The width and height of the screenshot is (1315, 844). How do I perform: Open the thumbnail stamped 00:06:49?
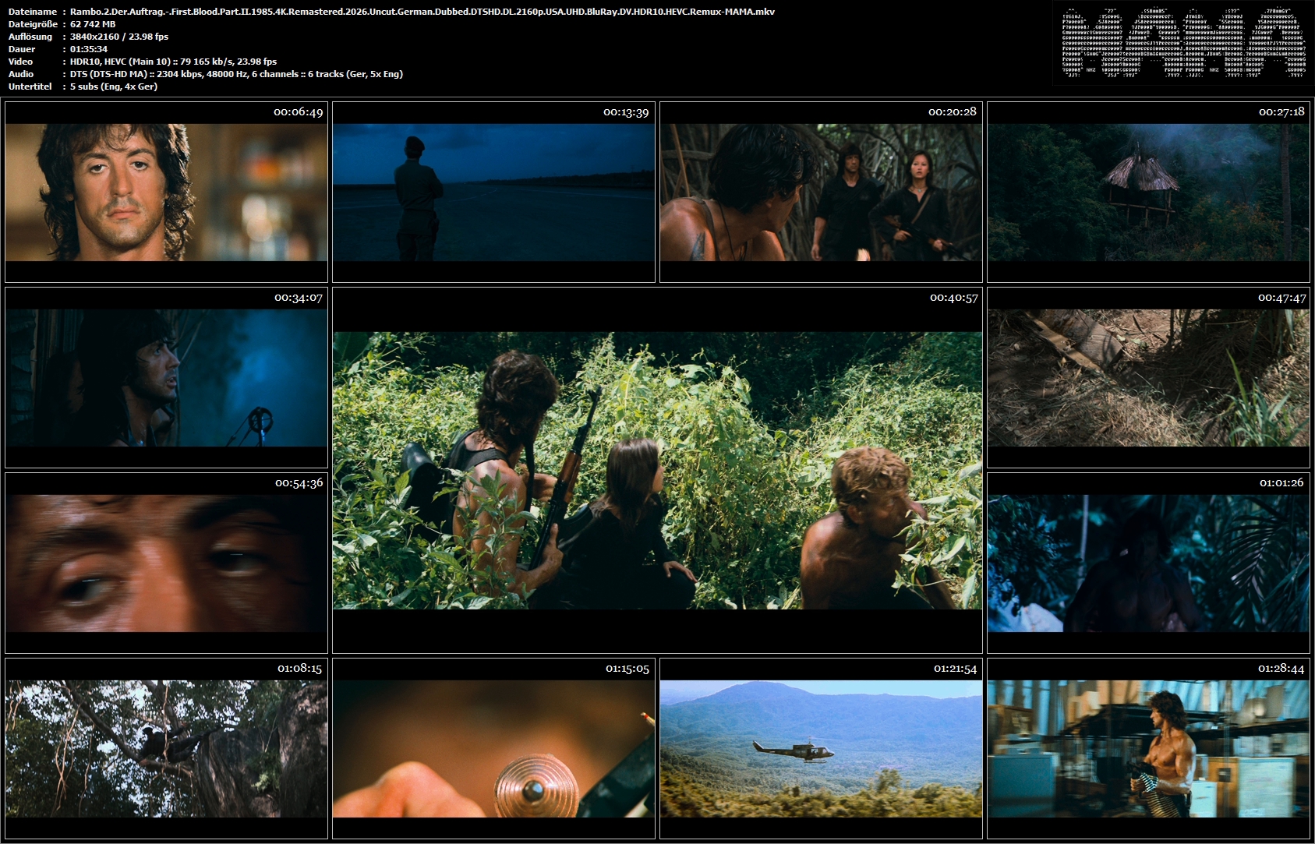166,192
